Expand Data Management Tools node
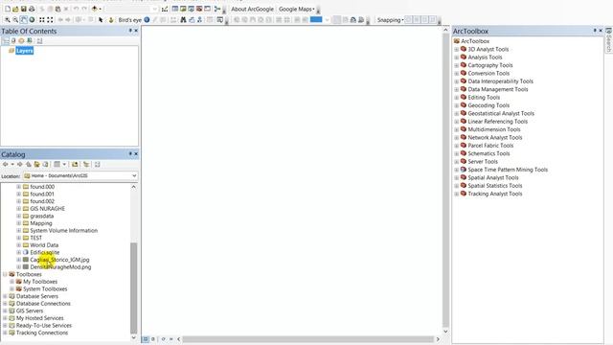613x345 pixels. pyautogui.click(x=456, y=89)
